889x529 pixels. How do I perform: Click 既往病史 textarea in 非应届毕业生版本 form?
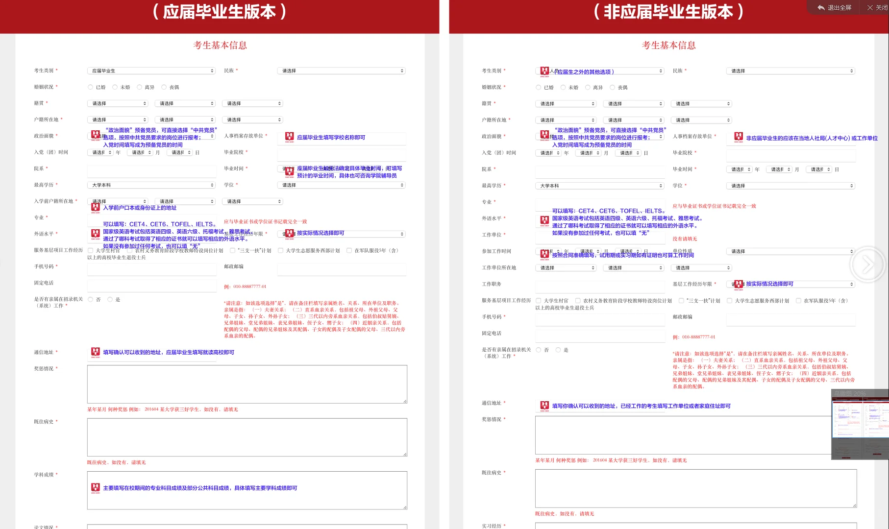click(696, 488)
